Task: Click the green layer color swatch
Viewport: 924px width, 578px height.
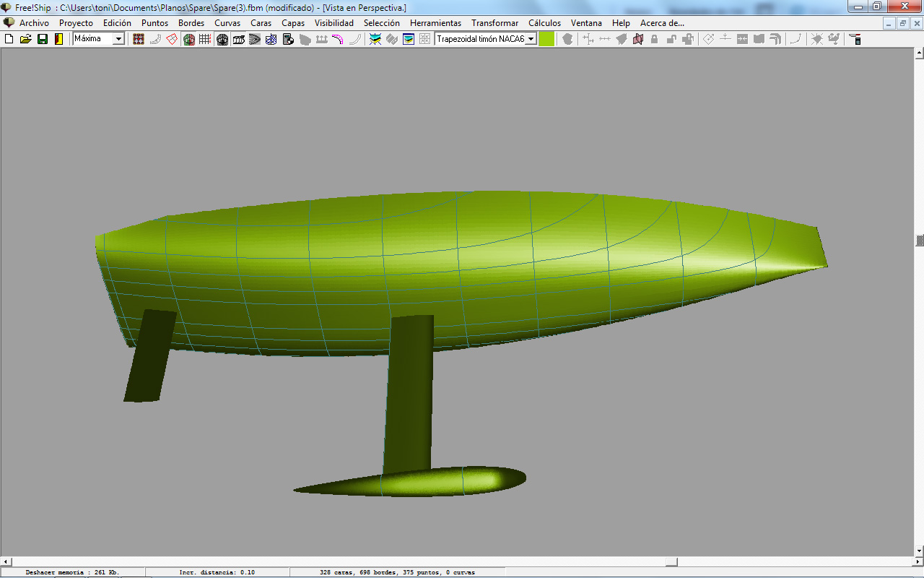Action: coord(546,39)
